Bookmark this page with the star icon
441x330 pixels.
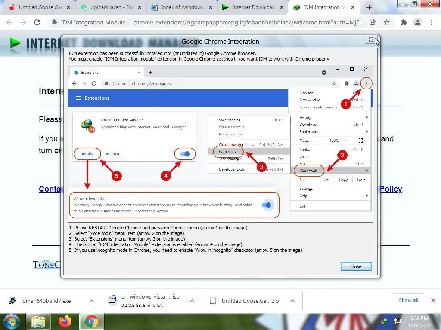click(387, 22)
